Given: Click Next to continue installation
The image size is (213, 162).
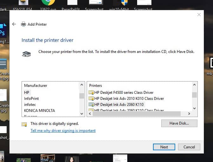Looking at the screenshot, I should click(164, 147).
